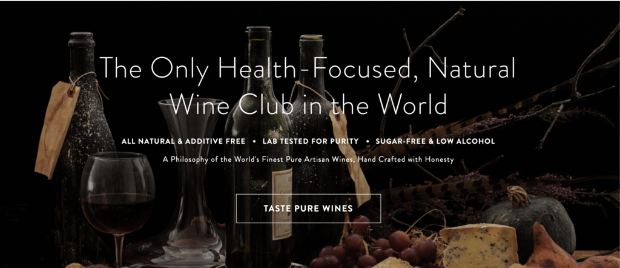Viewport: 620px width, 268px height.
Task: Click the Philosophy of Pure Artisan Wines tagline
Action: (x=308, y=160)
